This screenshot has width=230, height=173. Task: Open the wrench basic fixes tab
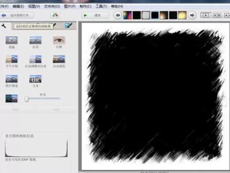tap(4, 26)
